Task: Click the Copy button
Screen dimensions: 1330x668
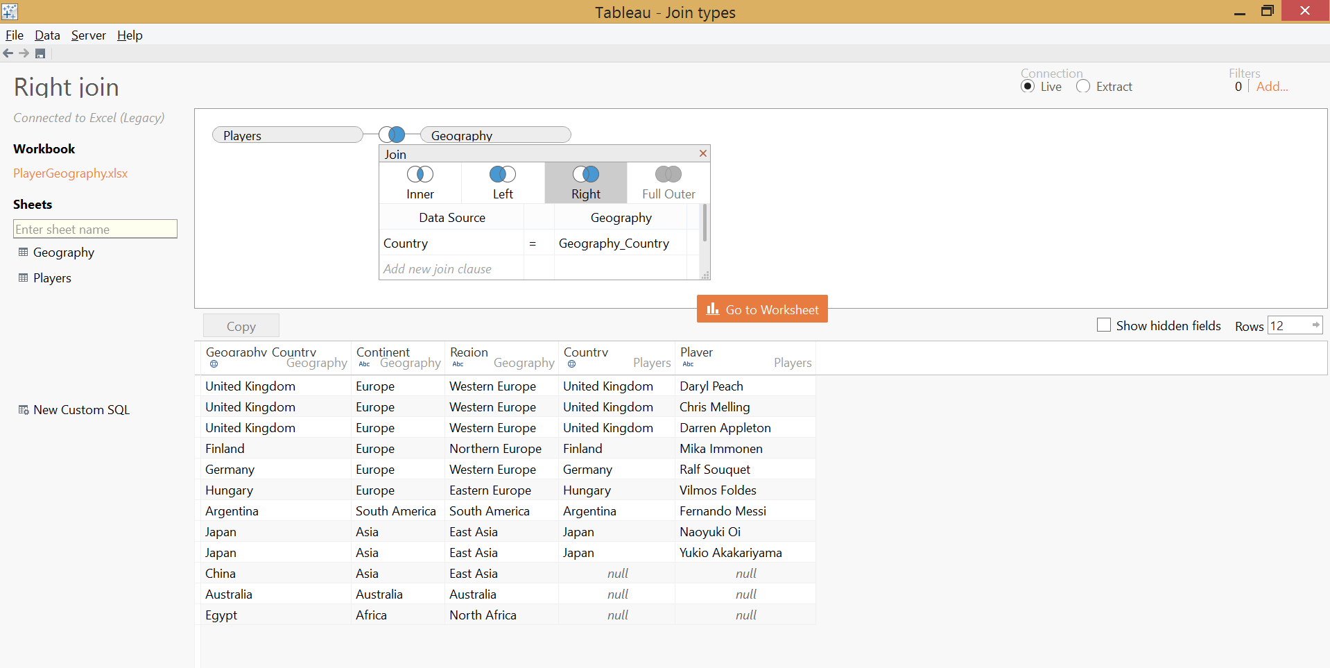Action: click(x=241, y=325)
